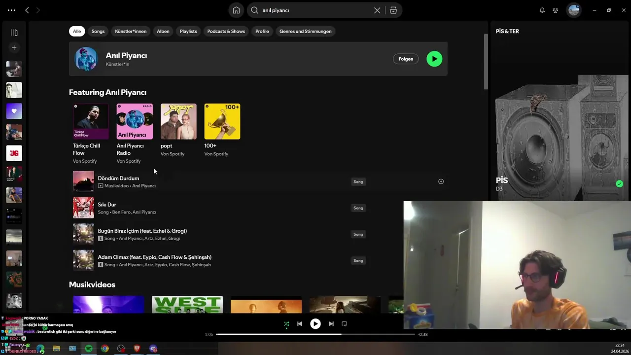
Task: Open the three-dot app menu
Action: [11, 10]
